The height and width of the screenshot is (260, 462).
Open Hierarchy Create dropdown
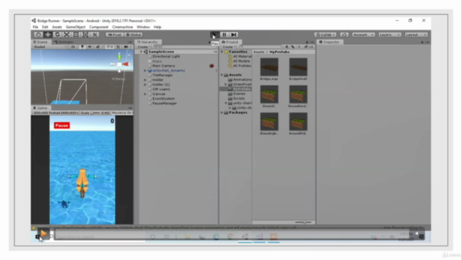[144, 47]
